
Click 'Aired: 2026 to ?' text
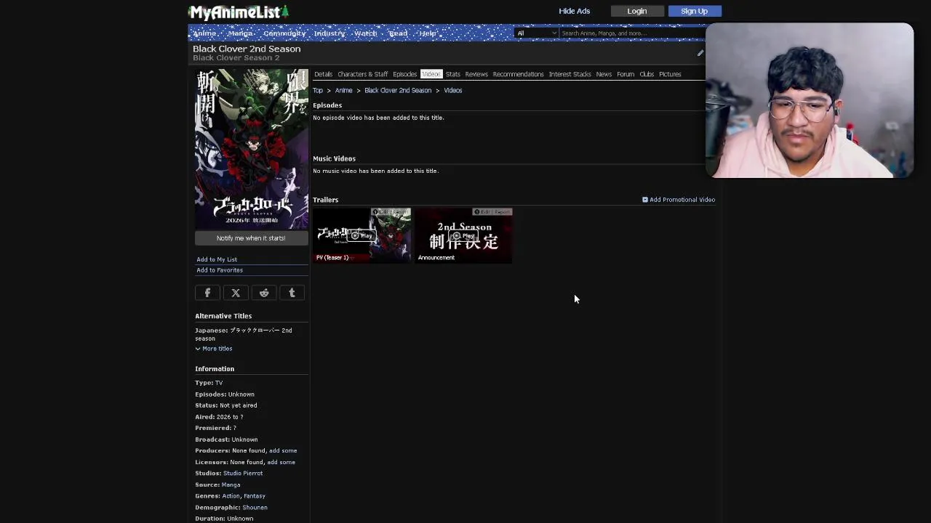(x=219, y=417)
